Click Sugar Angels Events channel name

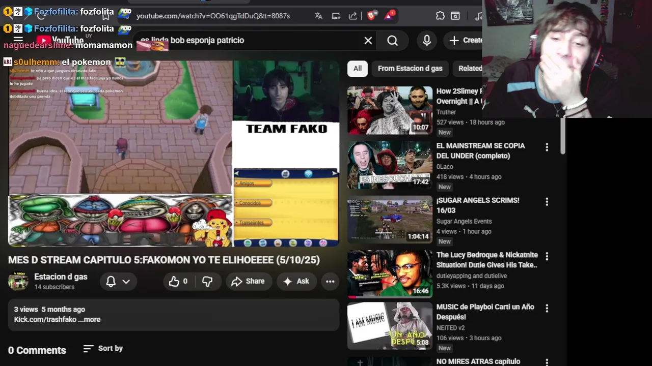point(464,221)
